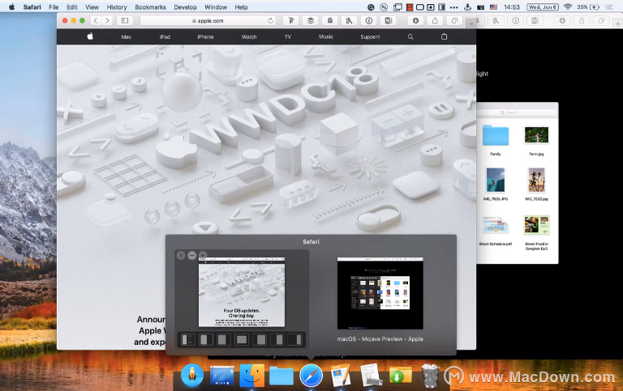Screen dimensions: 623x391
Task: Go back with Safari's back arrow
Action: pyautogui.click(x=96, y=20)
